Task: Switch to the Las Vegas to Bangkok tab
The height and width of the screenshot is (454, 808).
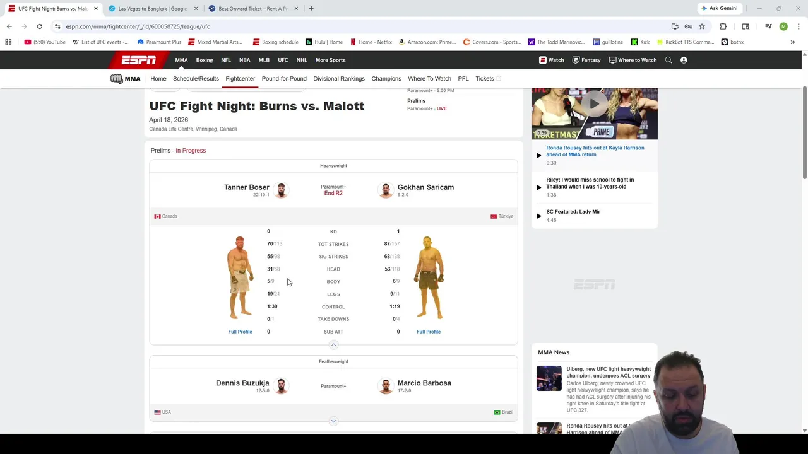Action: (x=152, y=9)
